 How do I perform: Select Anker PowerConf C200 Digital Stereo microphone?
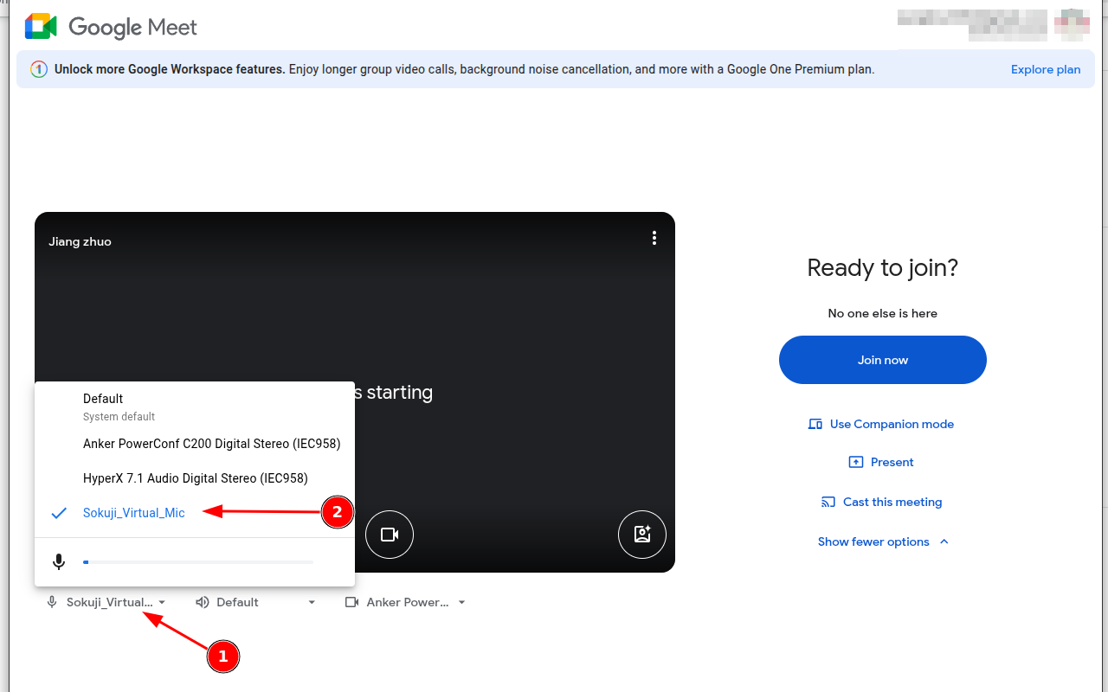211,444
